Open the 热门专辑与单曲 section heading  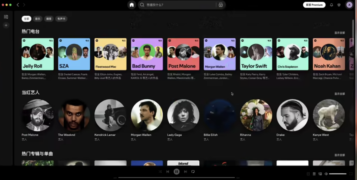click(37, 154)
